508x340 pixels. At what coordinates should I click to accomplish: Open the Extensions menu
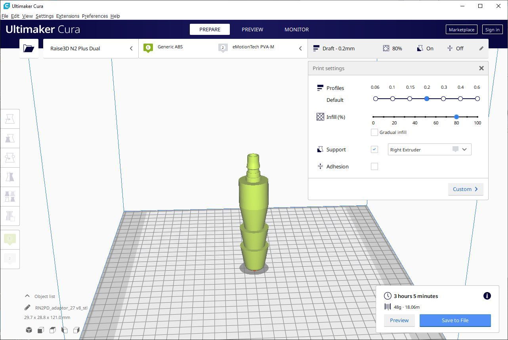[68, 16]
